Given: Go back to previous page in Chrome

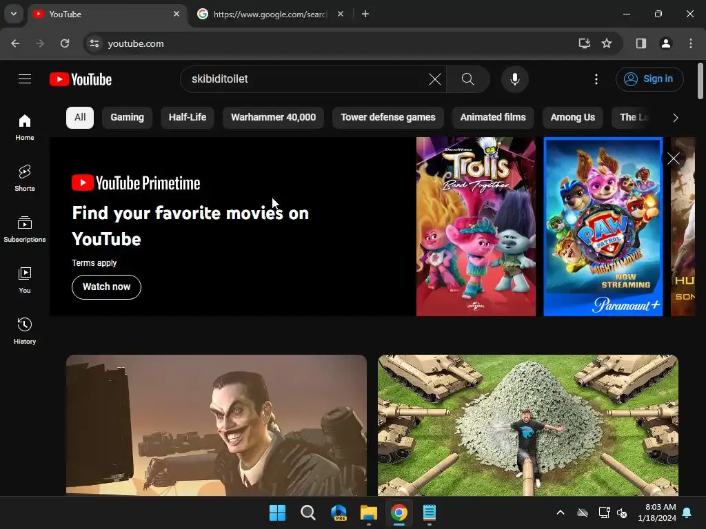Looking at the screenshot, I should 15,43.
